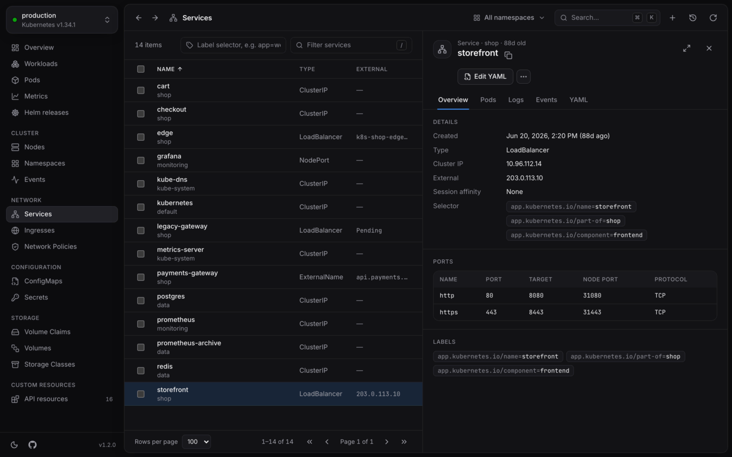732x457 pixels.
Task: Open the All namespaces dropdown
Action: [508, 18]
